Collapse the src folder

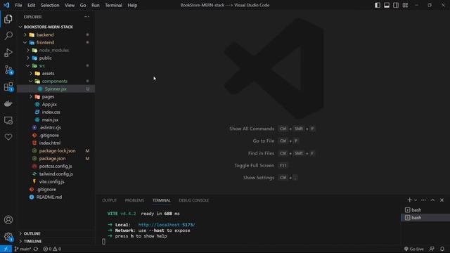56,65
